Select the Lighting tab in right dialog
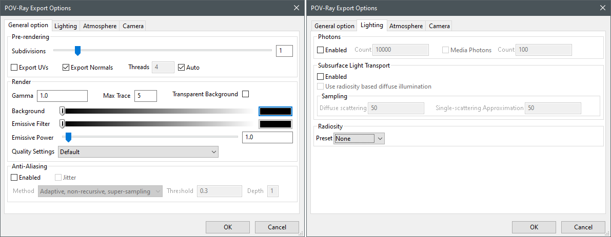 pos(372,25)
